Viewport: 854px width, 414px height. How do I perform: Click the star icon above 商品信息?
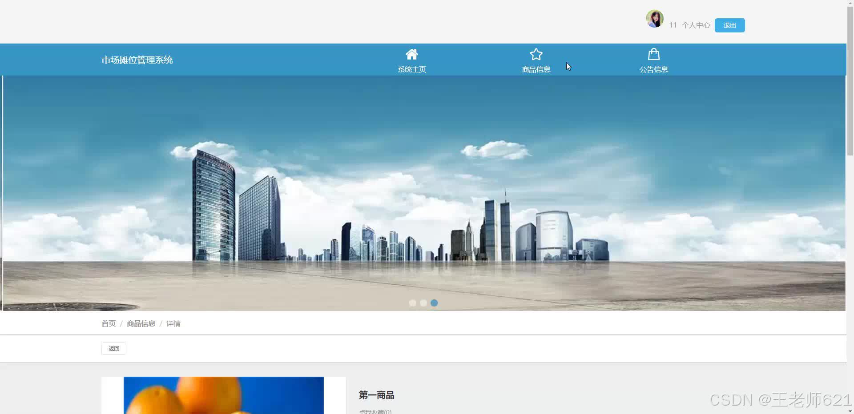pos(536,54)
